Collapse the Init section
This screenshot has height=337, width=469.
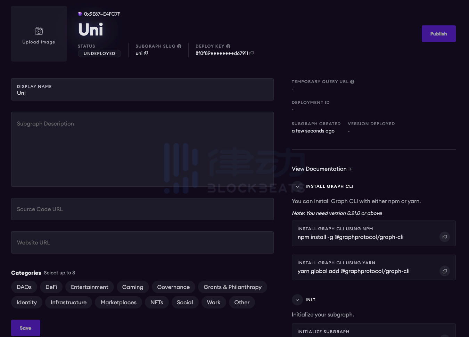(x=297, y=300)
